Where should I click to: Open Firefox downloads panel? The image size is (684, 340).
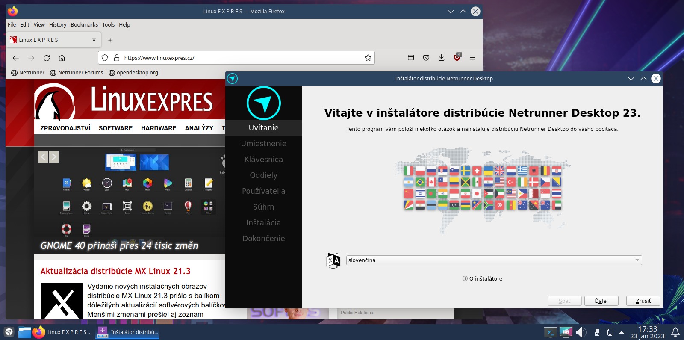[x=442, y=58]
